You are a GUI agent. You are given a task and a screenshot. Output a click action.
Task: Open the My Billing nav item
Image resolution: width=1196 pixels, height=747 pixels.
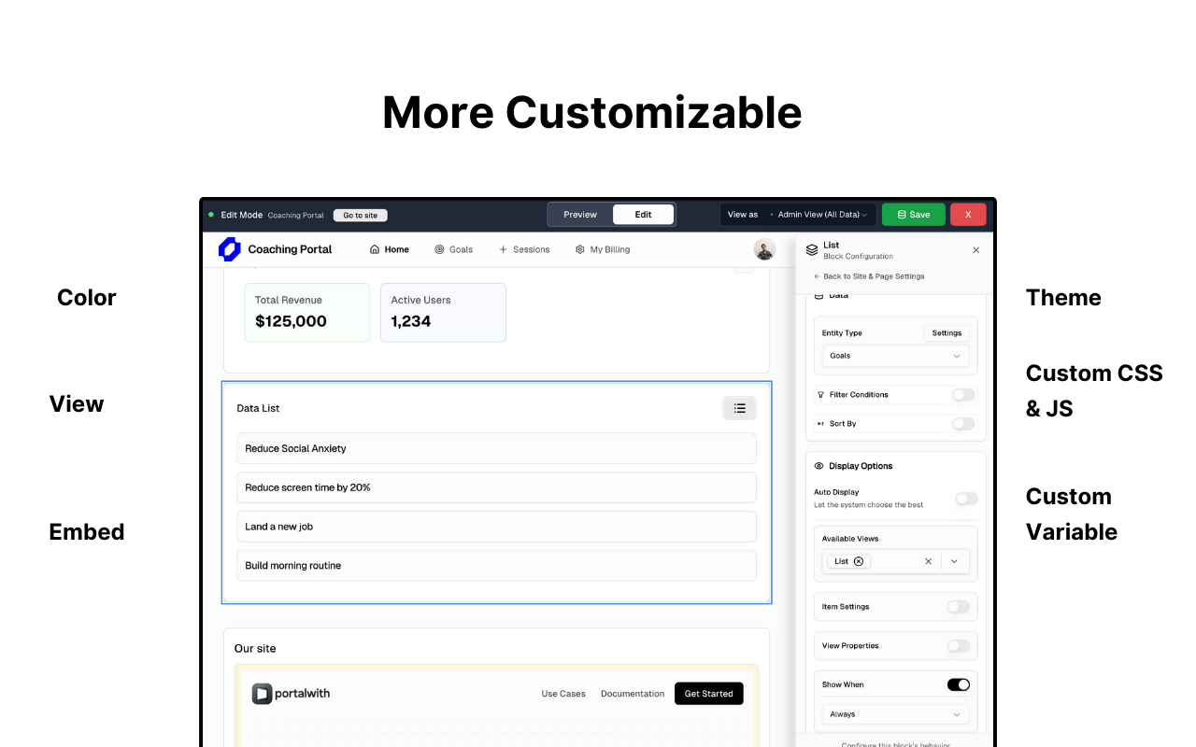click(x=603, y=249)
